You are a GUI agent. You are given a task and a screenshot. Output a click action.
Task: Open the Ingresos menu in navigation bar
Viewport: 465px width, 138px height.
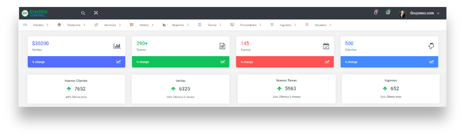click(x=286, y=25)
